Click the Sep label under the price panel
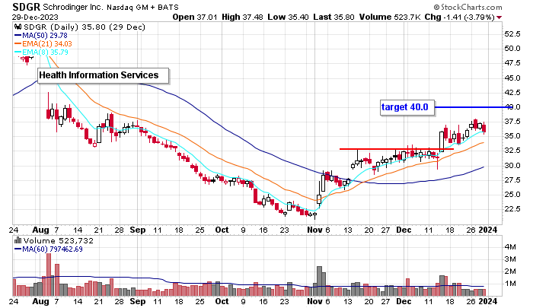This screenshot has height=308, width=533. [137, 230]
